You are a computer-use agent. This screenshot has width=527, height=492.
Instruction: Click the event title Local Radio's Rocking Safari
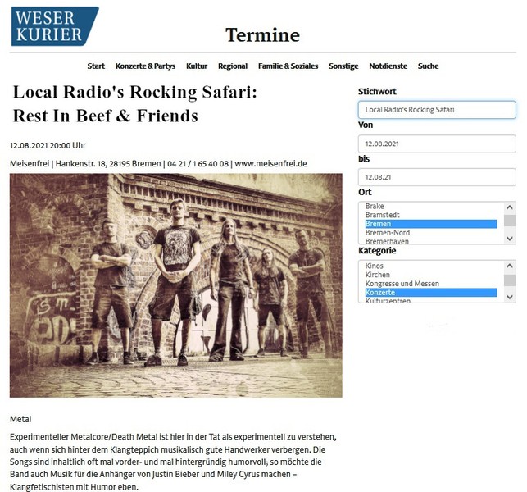[134, 103]
